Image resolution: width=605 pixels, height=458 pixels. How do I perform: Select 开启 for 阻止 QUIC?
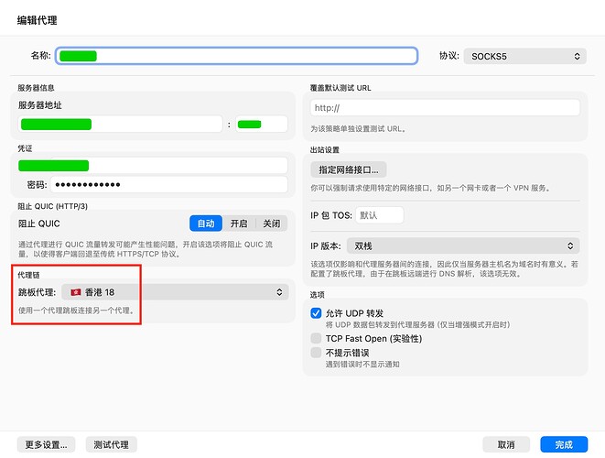pos(239,224)
